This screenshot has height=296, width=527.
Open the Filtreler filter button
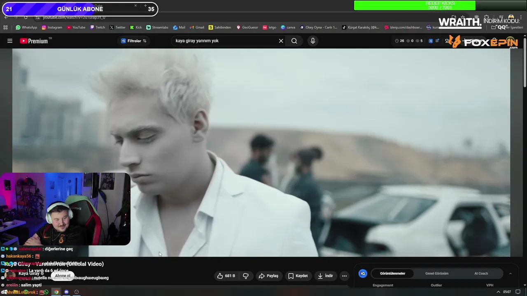point(134,41)
